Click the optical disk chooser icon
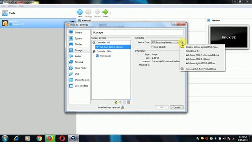This screenshot has width=252, height=142. coord(182,42)
